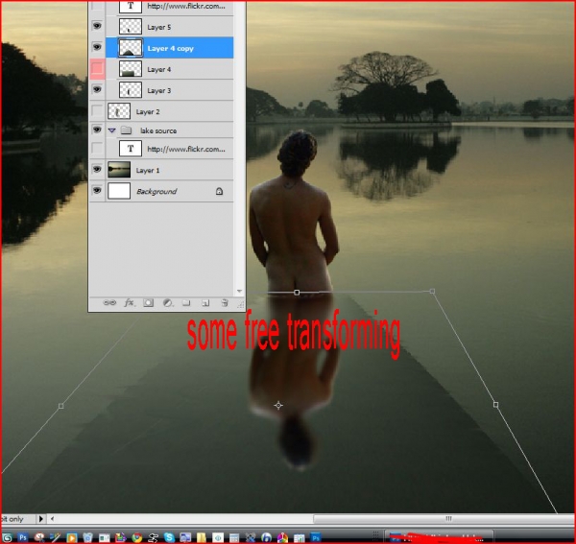Screen dimensions: 576x544
Task: Add a layer mask
Action: (x=149, y=303)
